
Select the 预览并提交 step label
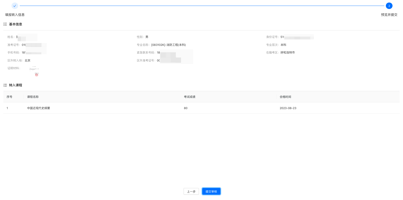click(389, 15)
